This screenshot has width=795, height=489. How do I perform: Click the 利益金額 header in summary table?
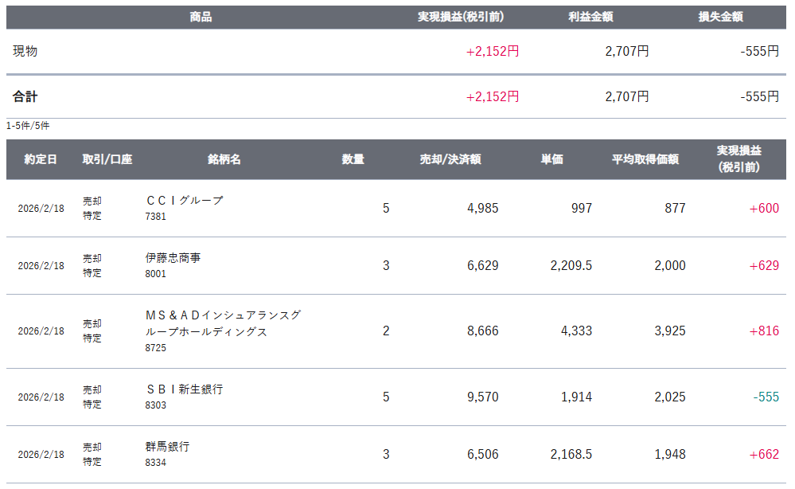(x=590, y=17)
